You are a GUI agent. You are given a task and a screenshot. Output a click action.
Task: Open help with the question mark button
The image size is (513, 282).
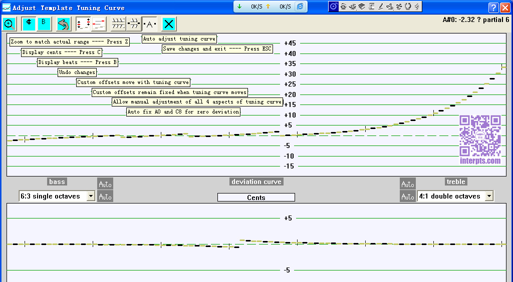493,7
